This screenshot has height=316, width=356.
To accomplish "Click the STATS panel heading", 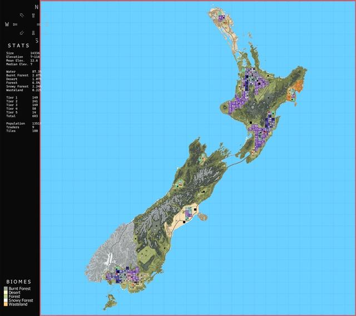I will coord(18,46).
